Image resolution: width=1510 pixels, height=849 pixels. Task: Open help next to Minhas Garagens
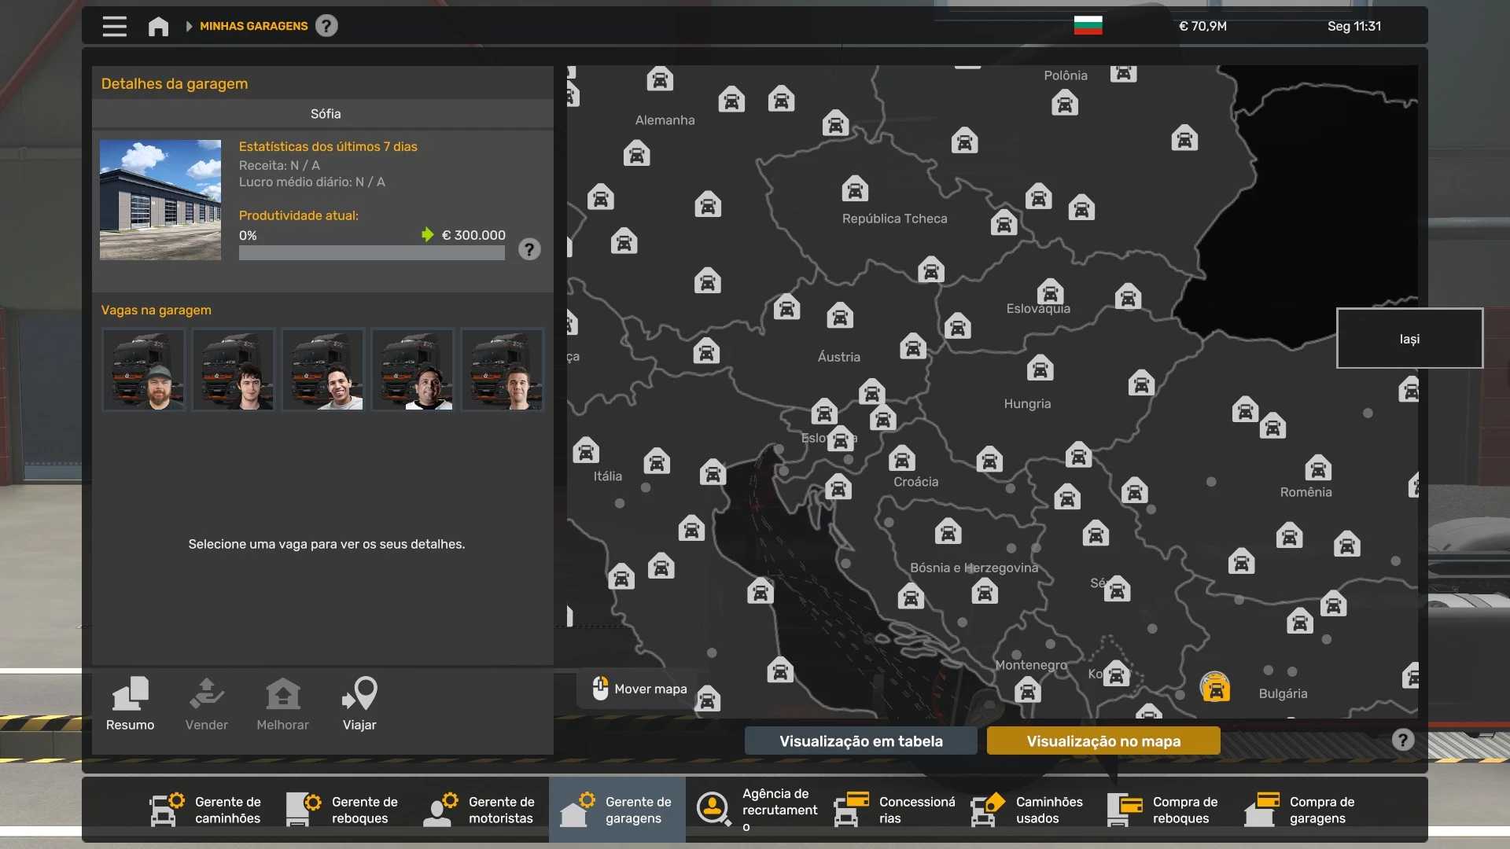[326, 26]
